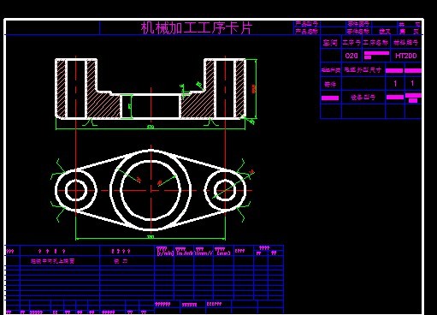Click the 工序号 header cell

[x=351, y=43]
